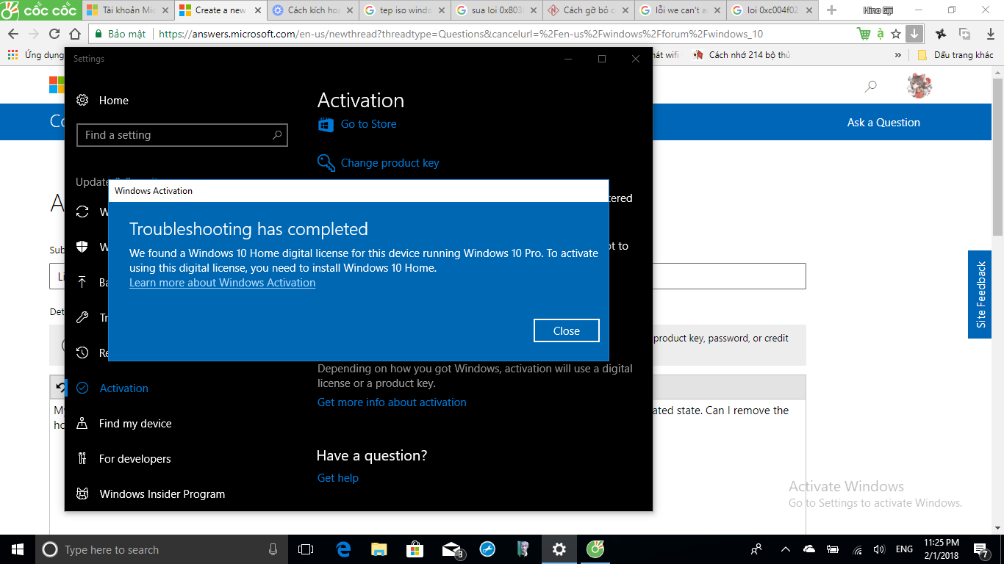This screenshot has height=564, width=1004.
Task: Click the Recovery clock icon in sidebar
Action: [x=82, y=353]
